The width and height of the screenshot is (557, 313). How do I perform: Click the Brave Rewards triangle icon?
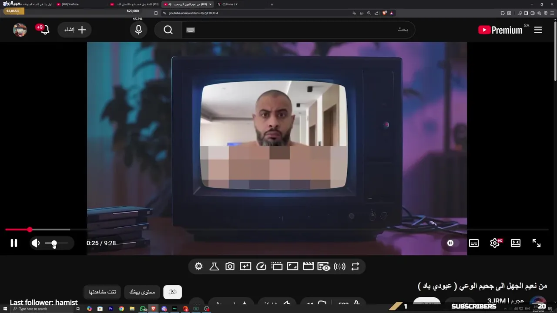[392, 13]
